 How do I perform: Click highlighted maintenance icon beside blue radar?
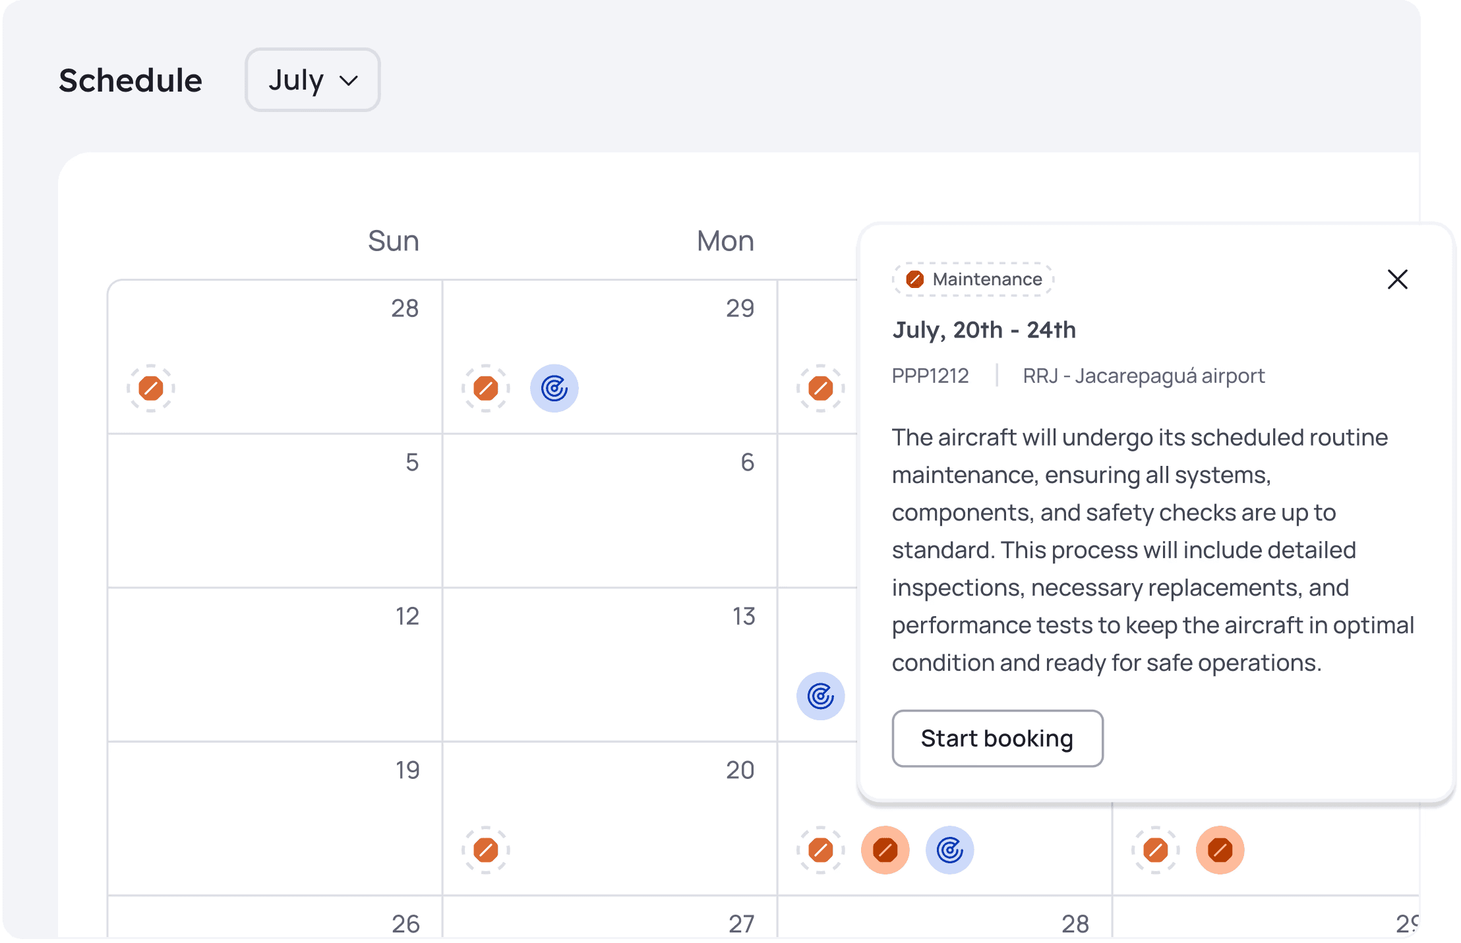[885, 850]
